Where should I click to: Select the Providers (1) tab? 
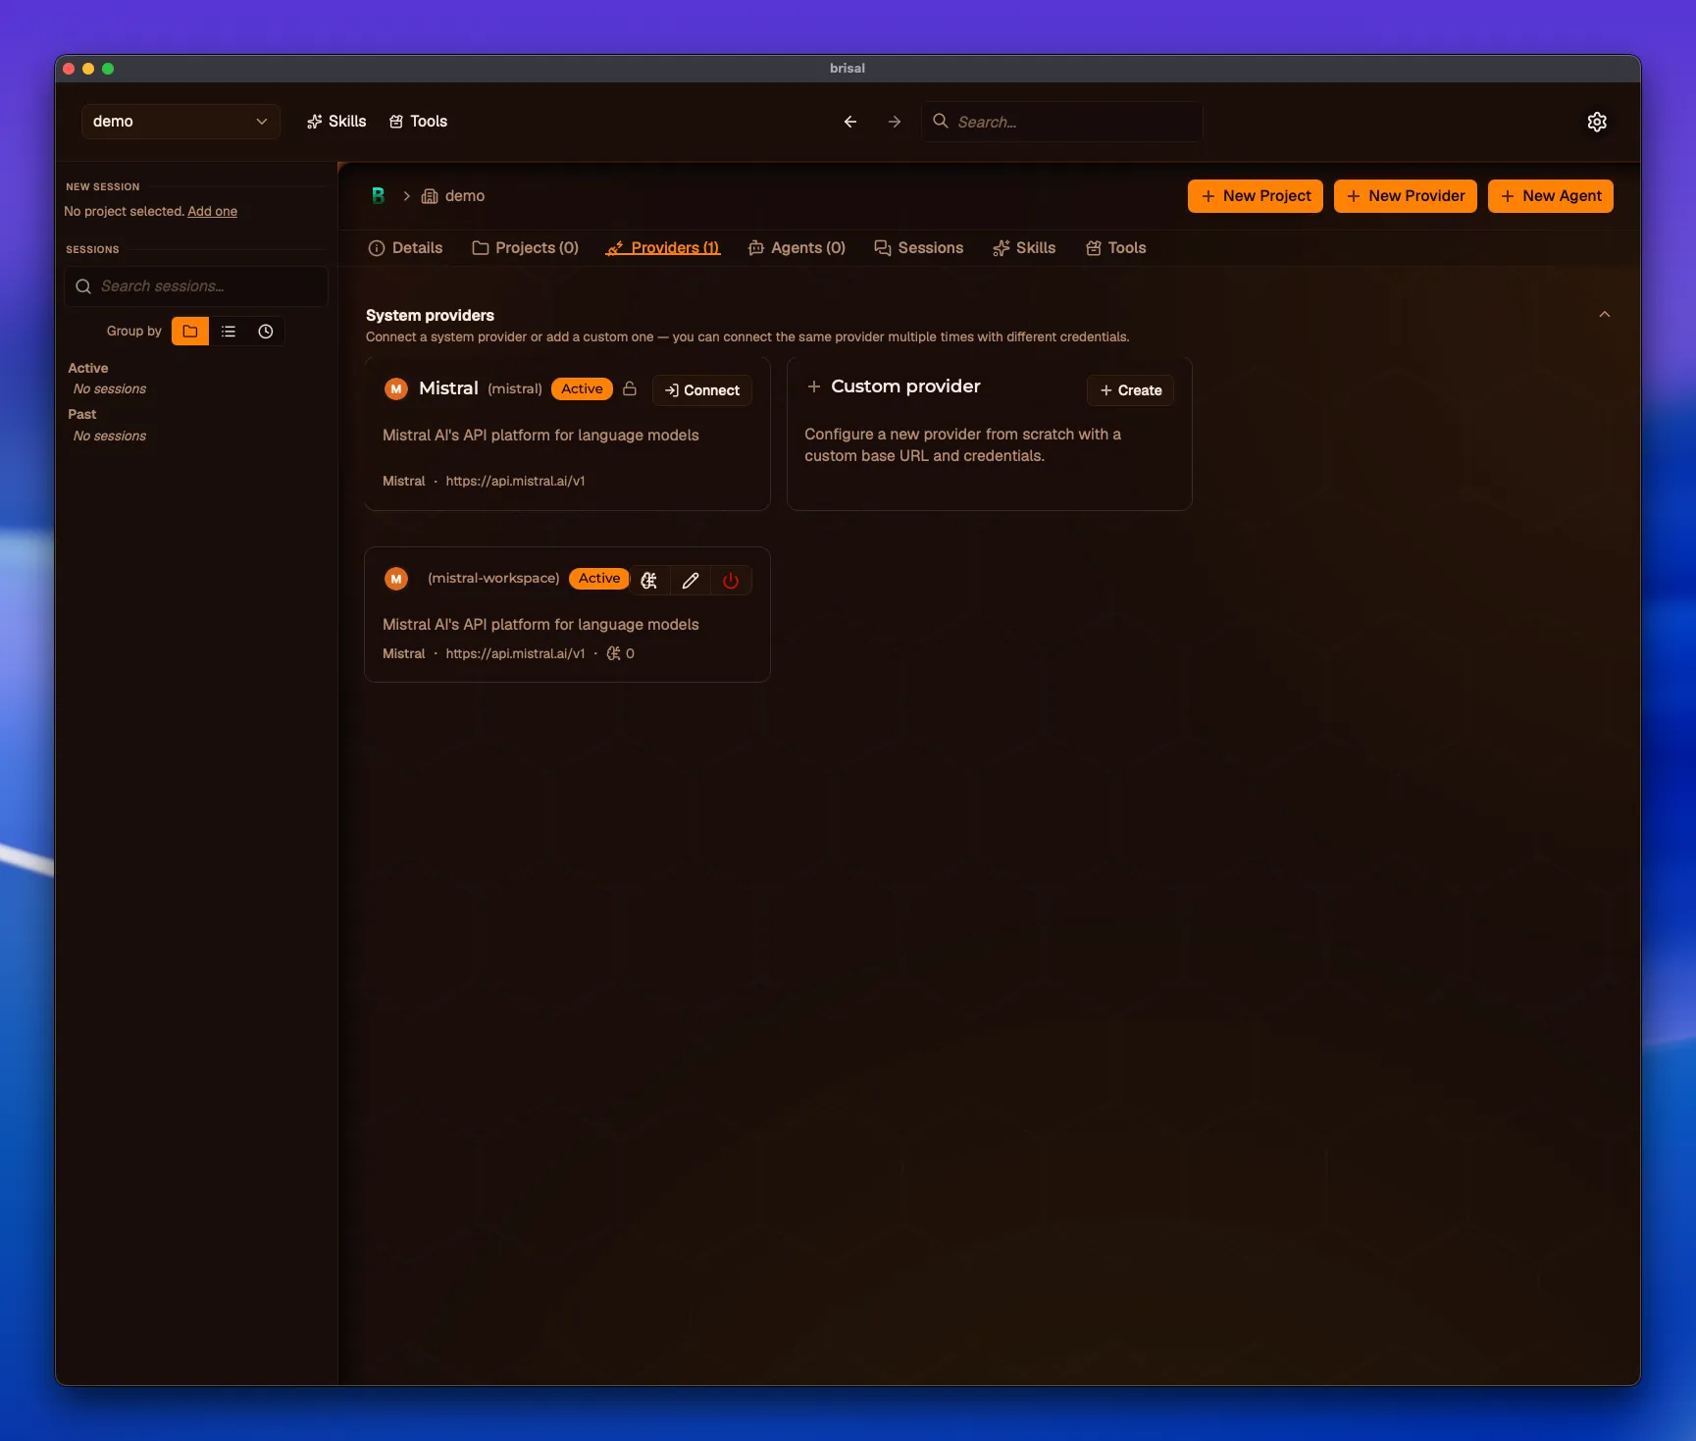(663, 248)
